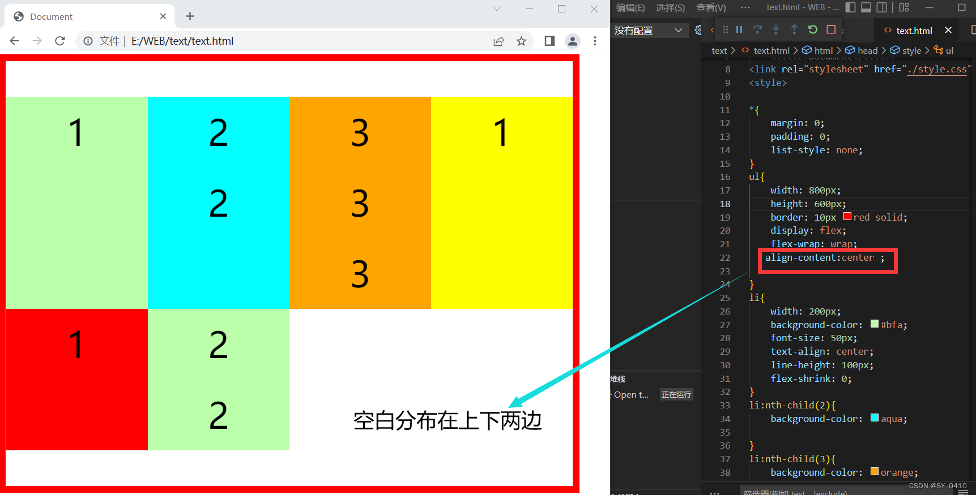Image resolution: width=976 pixels, height=495 pixels.
Task: Open the ./style.css link in code
Action: coord(937,69)
